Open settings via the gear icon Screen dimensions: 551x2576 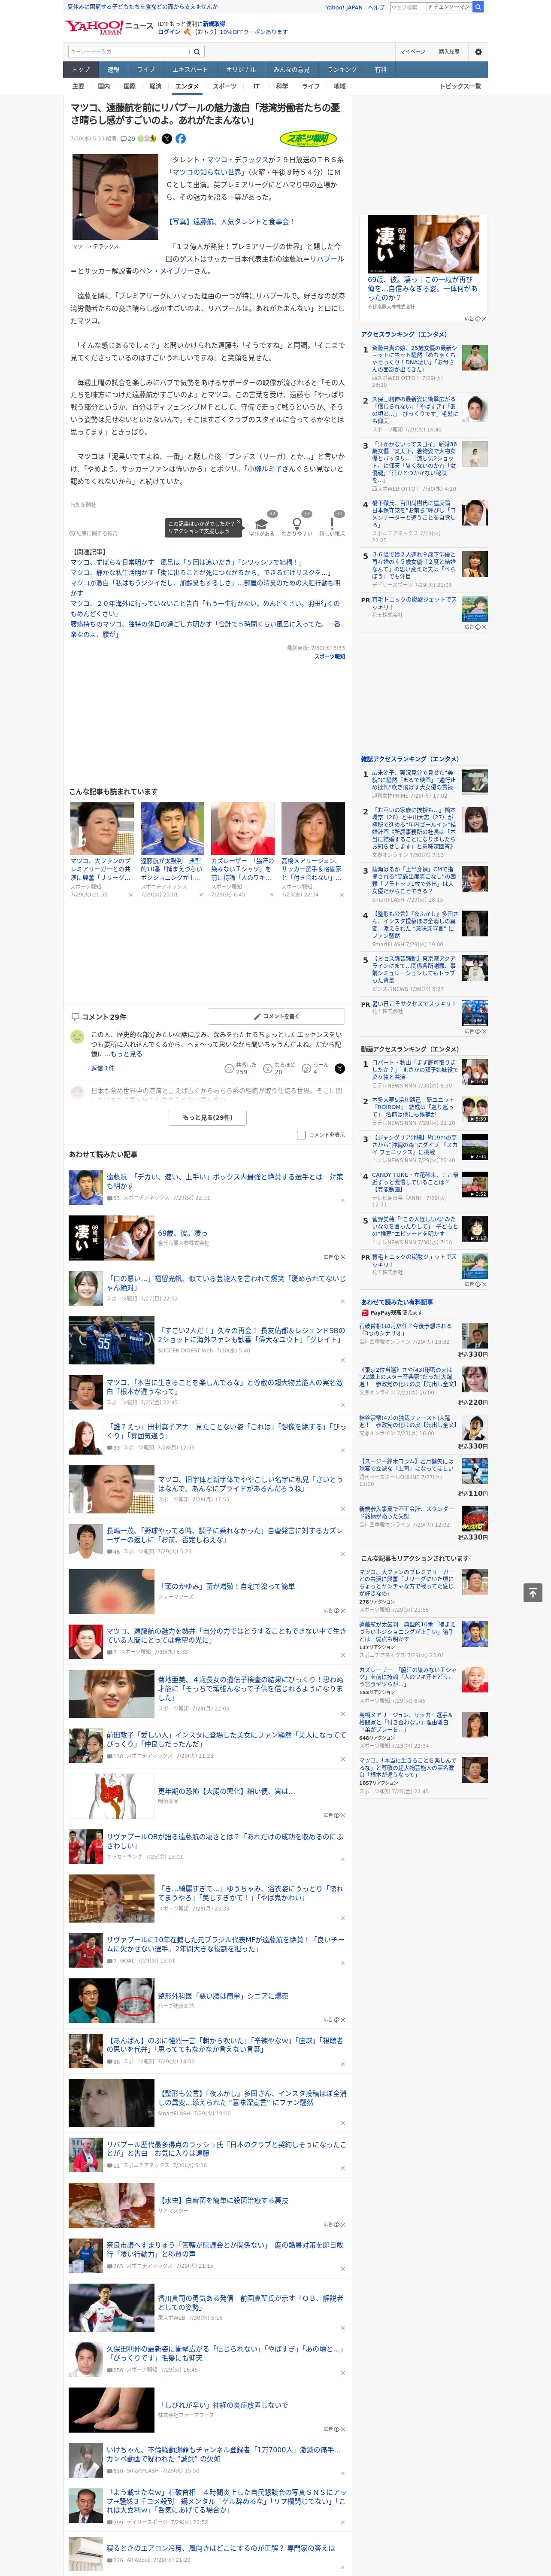(477, 52)
